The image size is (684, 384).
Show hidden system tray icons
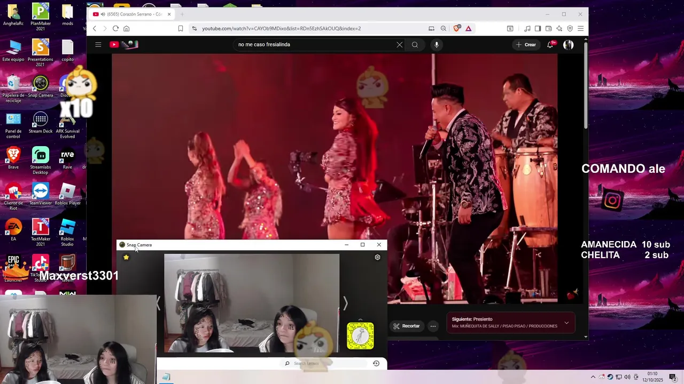pos(593,377)
